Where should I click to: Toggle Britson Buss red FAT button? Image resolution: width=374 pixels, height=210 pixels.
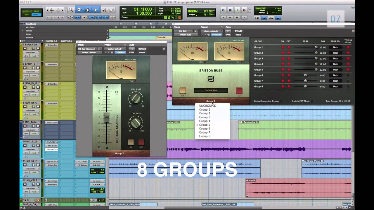[x=239, y=91]
